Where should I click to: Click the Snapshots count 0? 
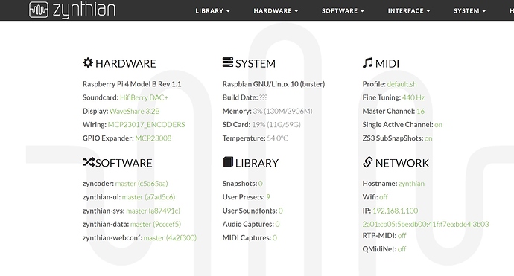pos(260,184)
